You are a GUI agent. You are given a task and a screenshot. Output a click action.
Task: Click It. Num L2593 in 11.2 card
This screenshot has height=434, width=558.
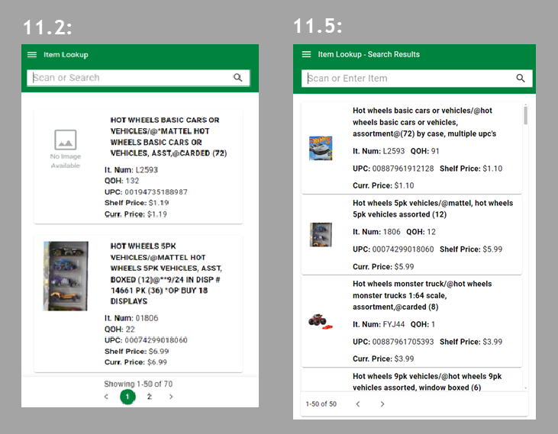[x=131, y=170]
